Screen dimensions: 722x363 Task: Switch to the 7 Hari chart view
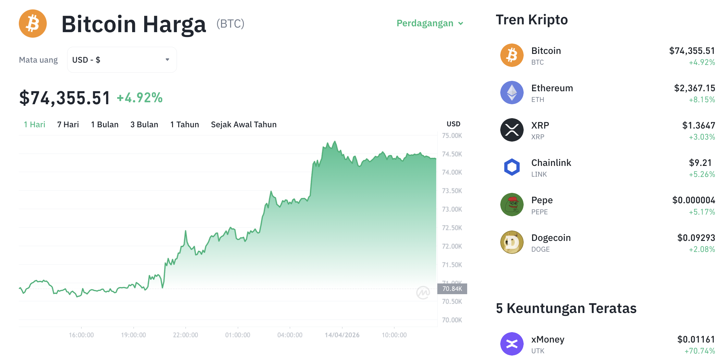68,124
